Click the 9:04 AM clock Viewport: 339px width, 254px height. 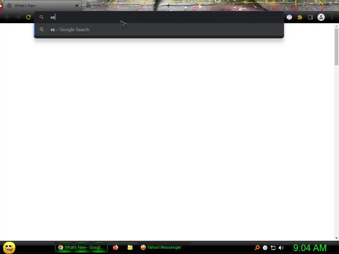[x=310, y=248]
